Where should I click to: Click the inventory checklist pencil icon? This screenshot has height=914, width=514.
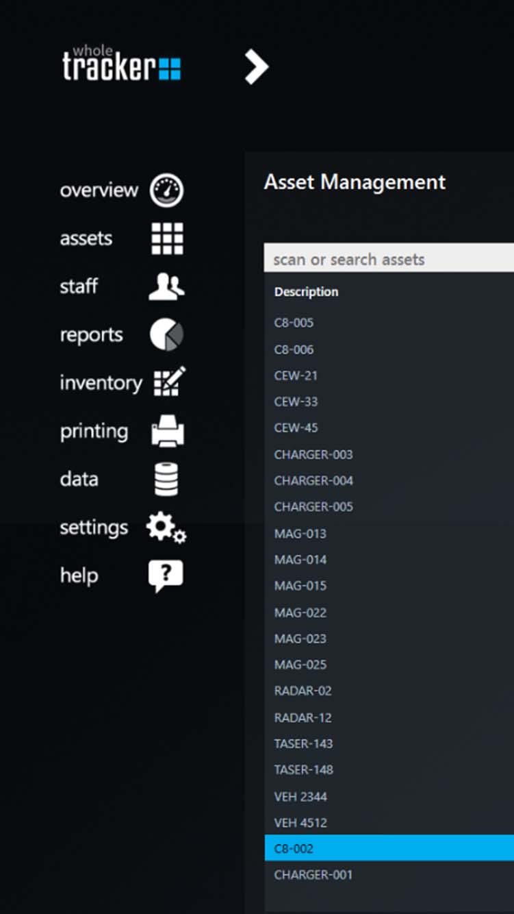169,382
